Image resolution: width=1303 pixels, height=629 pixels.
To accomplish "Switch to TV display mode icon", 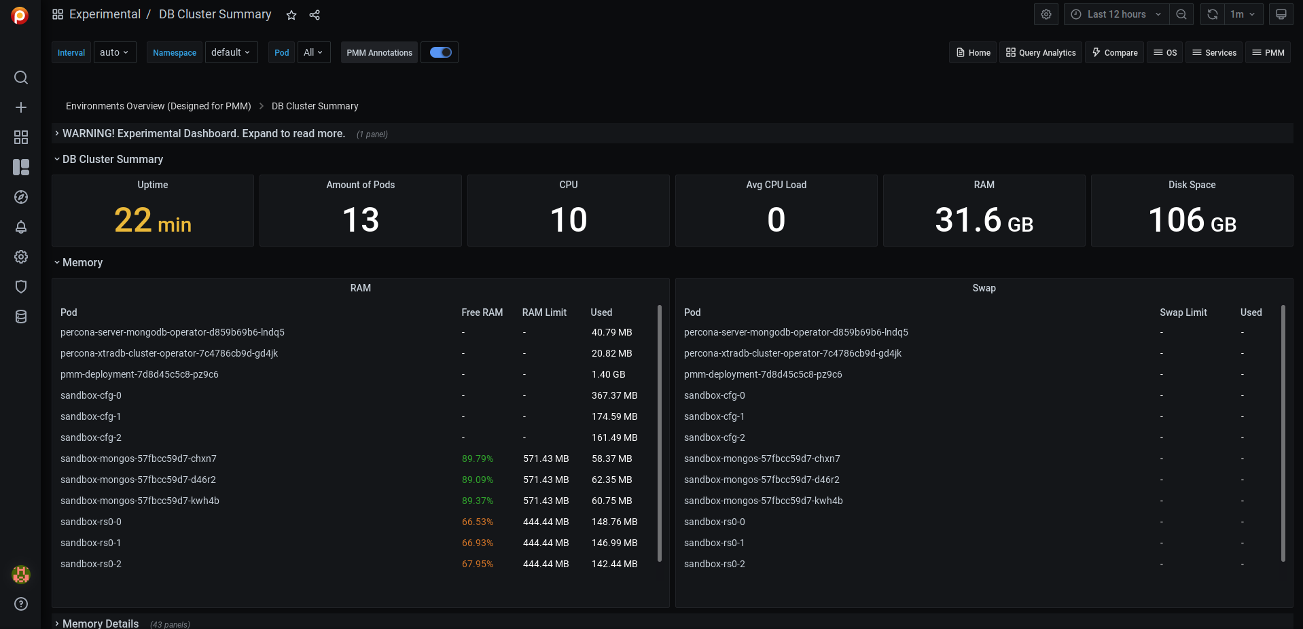I will click(x=1281, y=14).
